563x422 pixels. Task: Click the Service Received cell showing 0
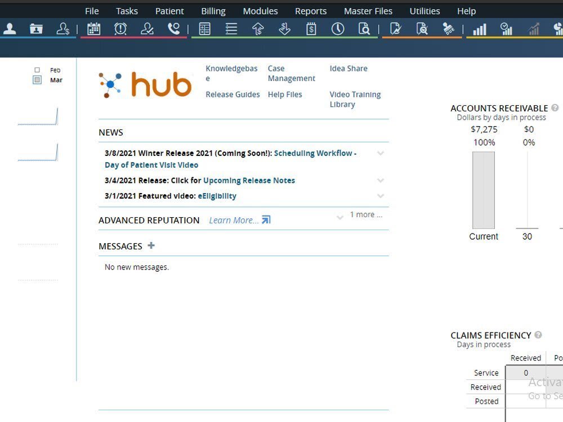pyautogui.click(x=526, y=372)
